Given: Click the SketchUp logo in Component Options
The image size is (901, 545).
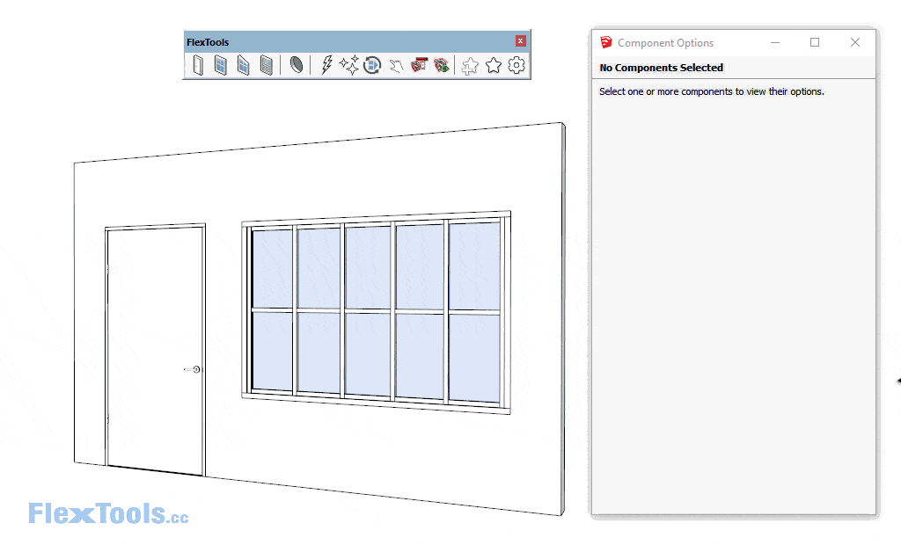Looking at the screenshot, I should pyautogui.click(x=606, y=42).
